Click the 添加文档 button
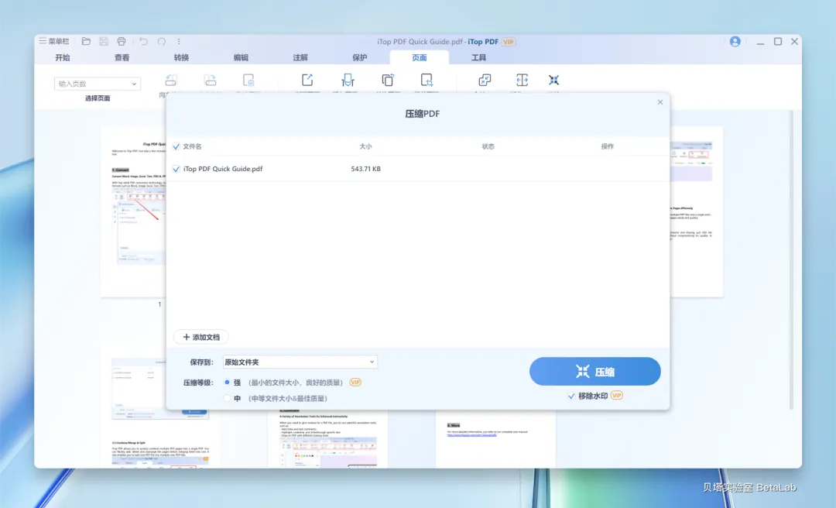The height and width of the screenshot is (508, 836). 201,337
